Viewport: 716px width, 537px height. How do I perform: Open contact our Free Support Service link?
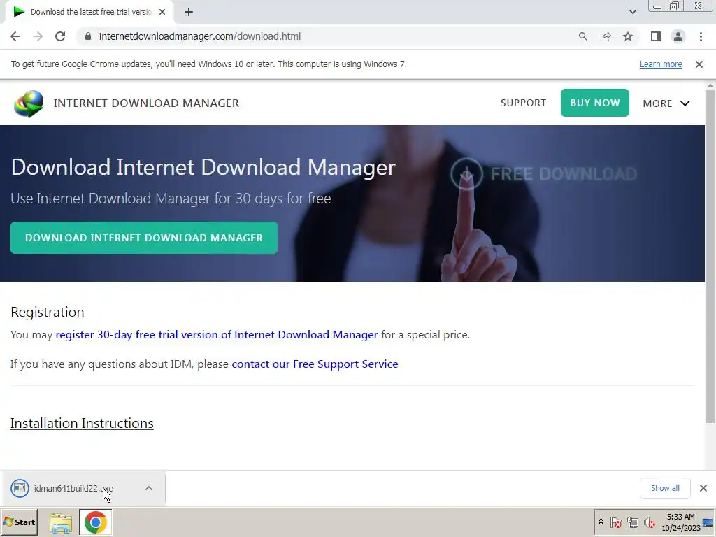point(315,364)
